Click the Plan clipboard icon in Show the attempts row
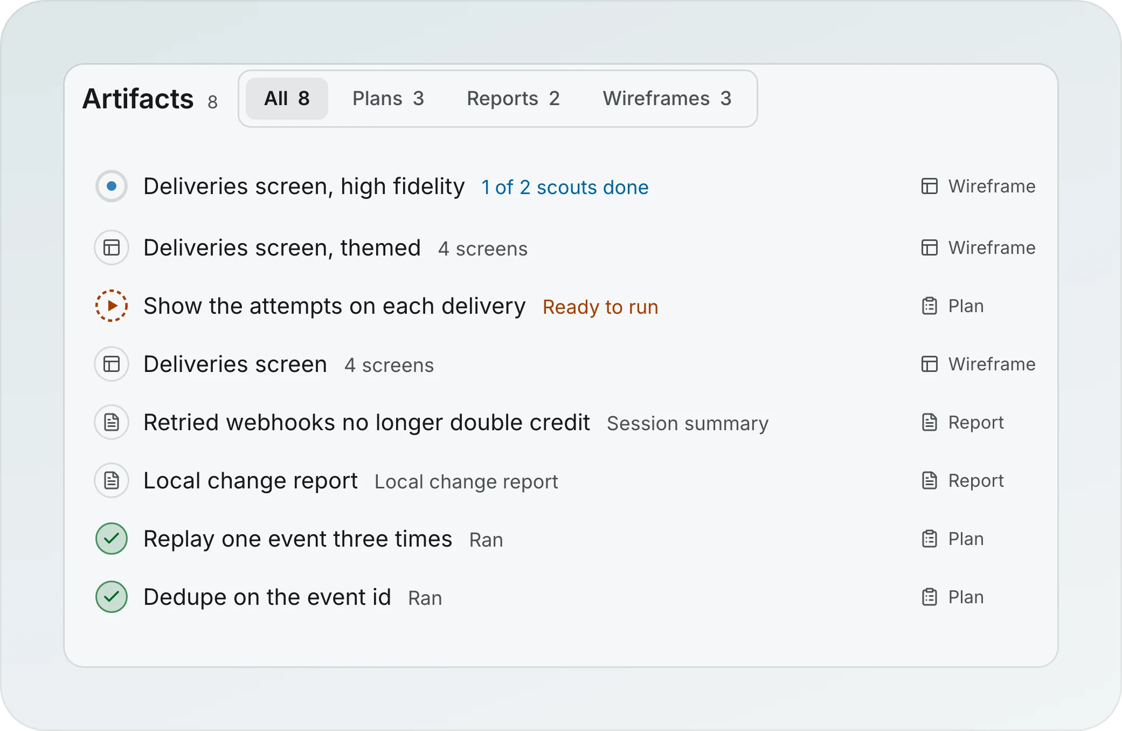Image resolution: width=1122 pixels, height=731 pixels. click(930, 306)
